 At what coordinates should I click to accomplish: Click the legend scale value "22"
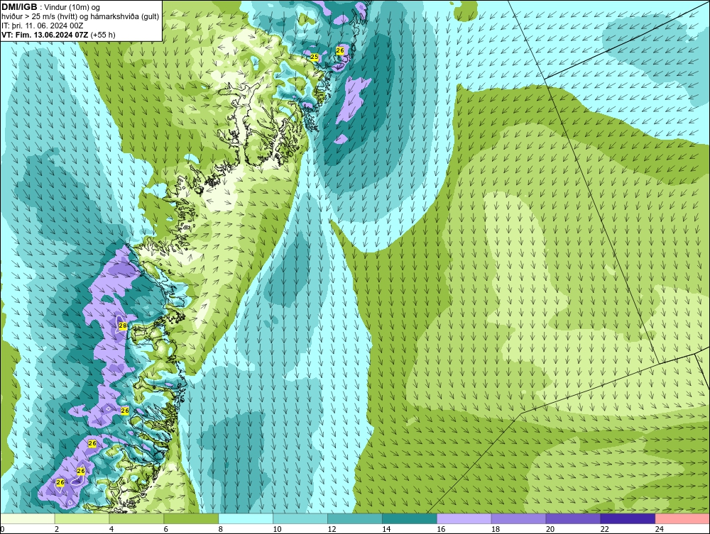coord(604,529)
